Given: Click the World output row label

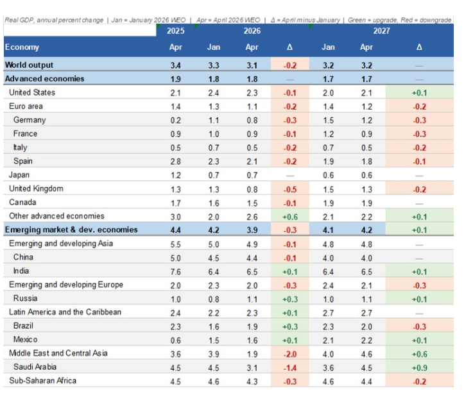Looking at the screenshot, I should pyautogui.click(x=29, y=65).
